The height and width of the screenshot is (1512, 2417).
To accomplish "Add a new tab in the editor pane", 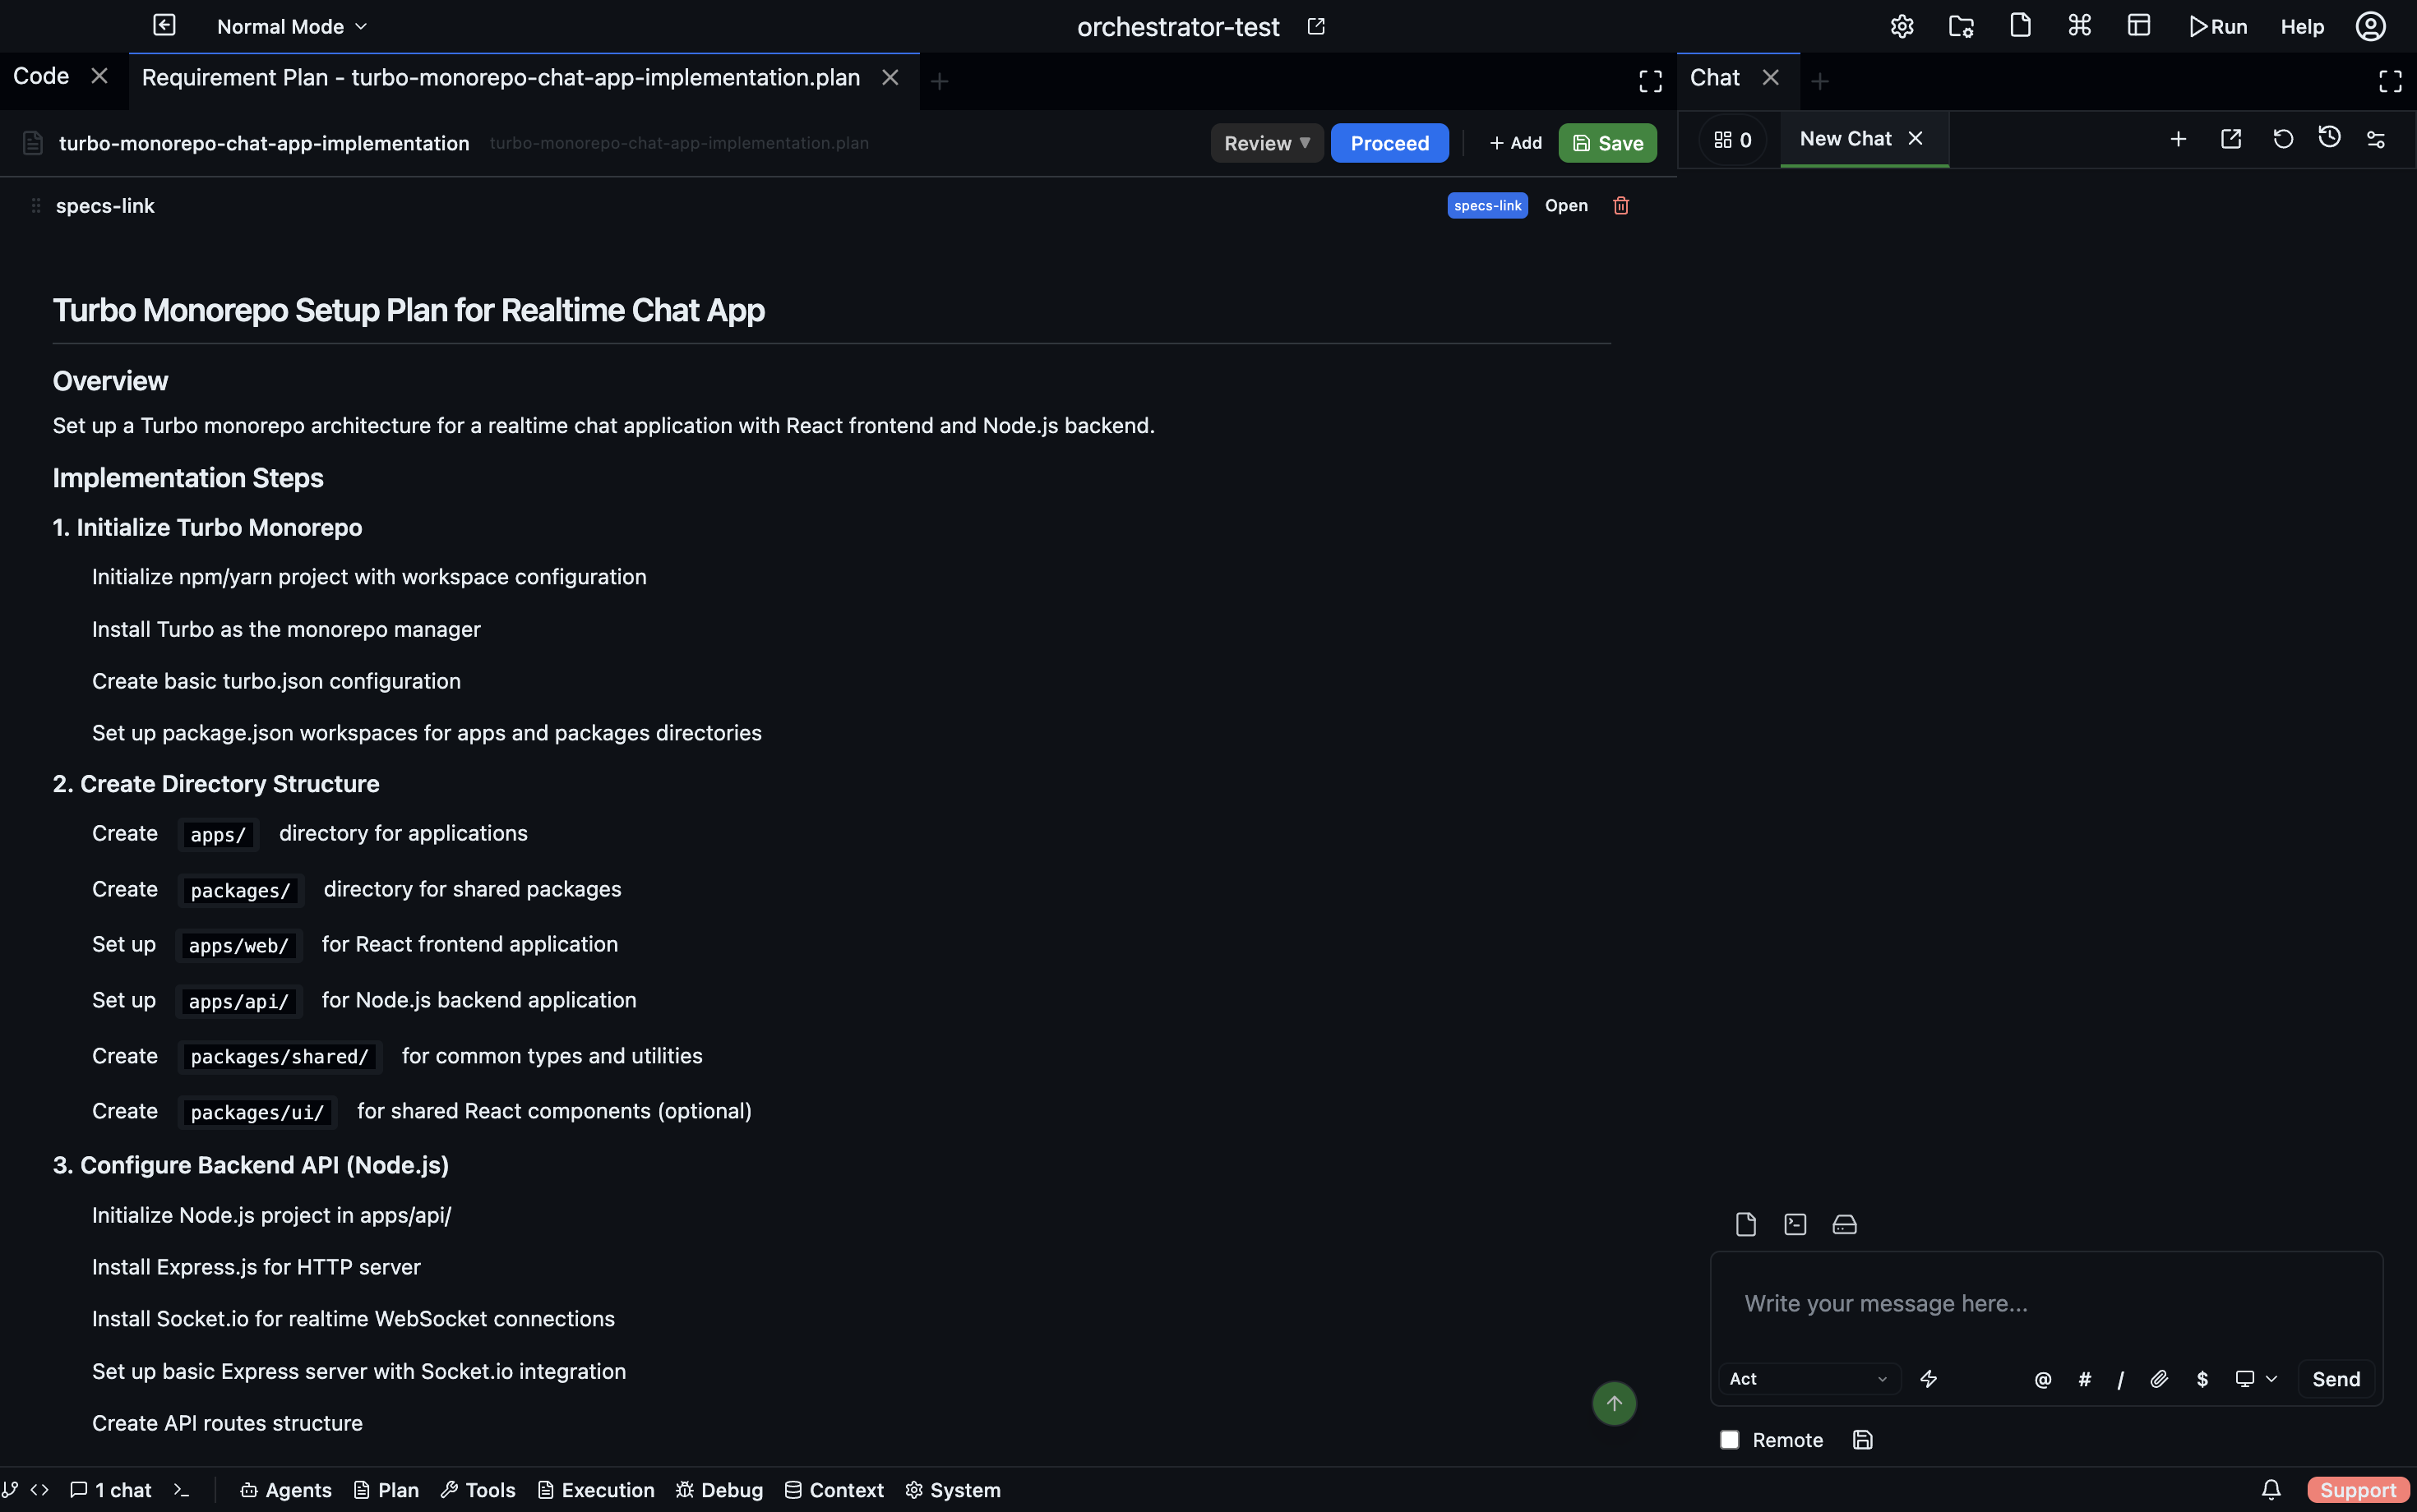I will 940,81.
